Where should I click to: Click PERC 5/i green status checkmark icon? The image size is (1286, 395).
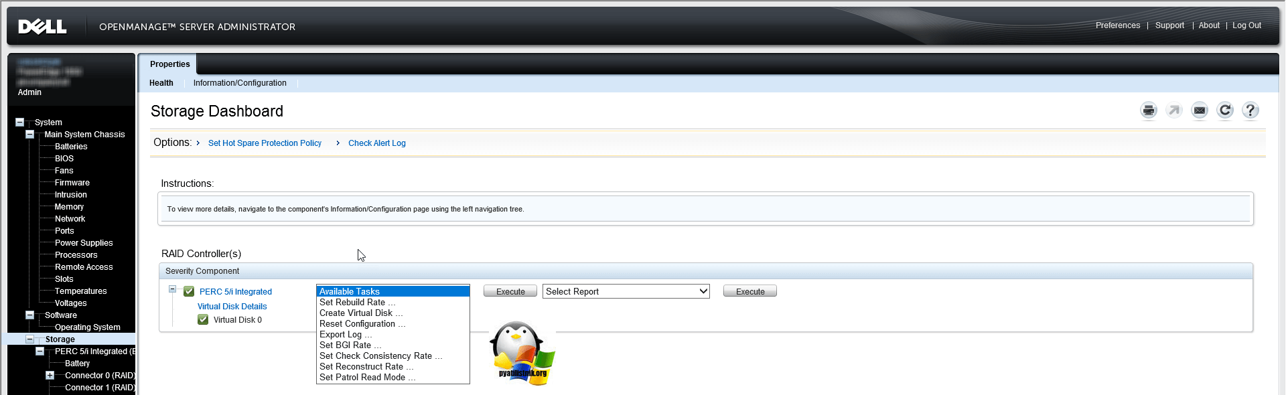(x=189, y=292)
